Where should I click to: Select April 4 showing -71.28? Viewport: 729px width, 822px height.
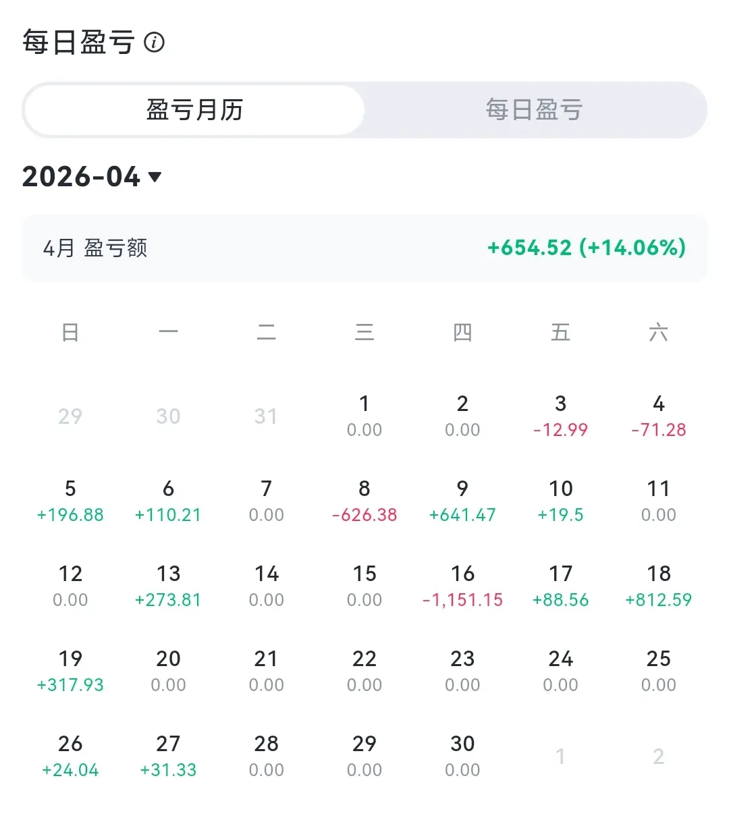pos(659,416)
